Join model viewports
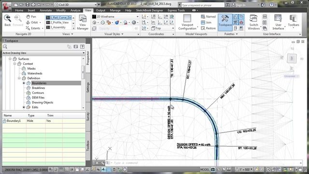 coord(206,23)
